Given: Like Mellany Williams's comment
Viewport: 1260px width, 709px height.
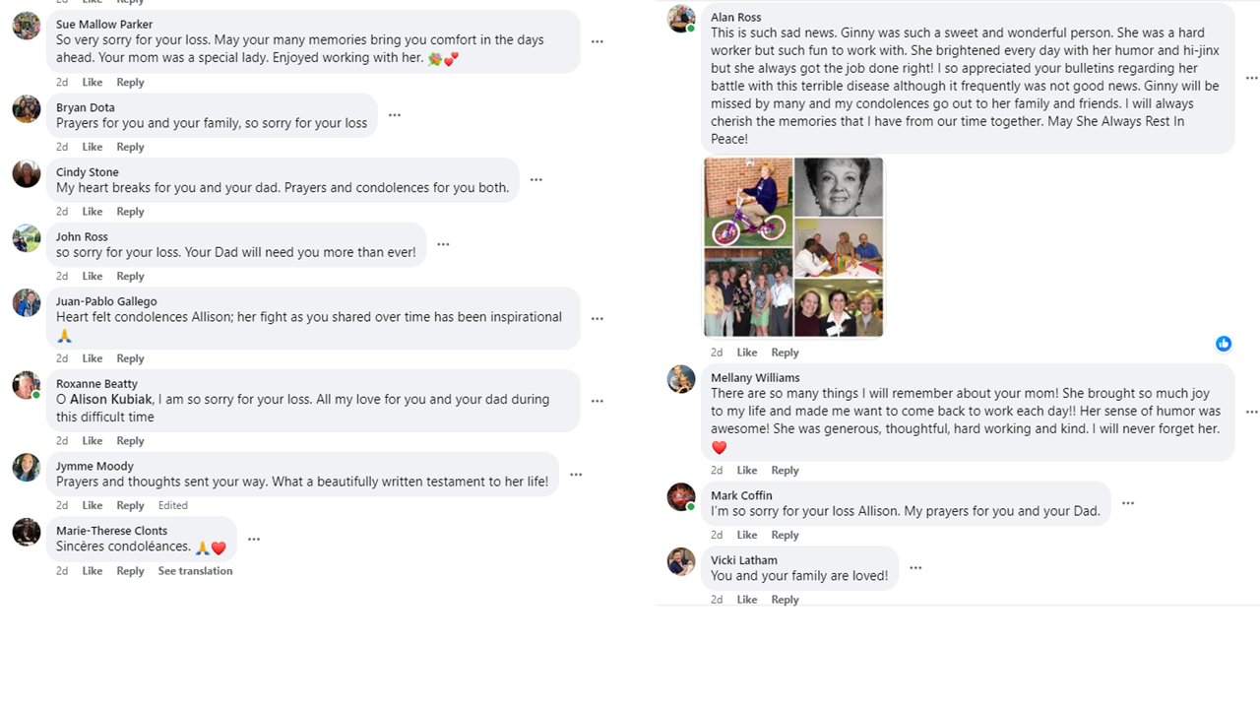Looking at the screenshot, I should [x=747, y=471].
